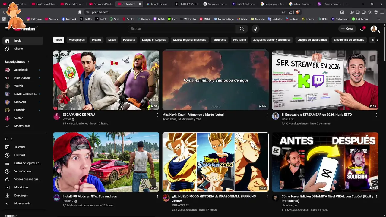Show more category chips with right arrow
The height and width of the screenshot is (217, 386).
click(377, 40)
